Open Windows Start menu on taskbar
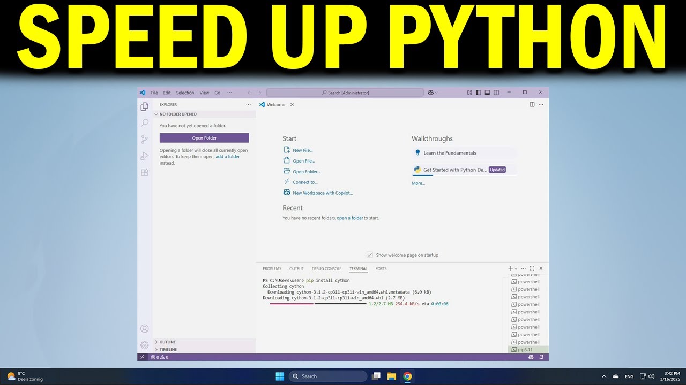The height and width of the screenshot is (385, 686). [280, 376]
